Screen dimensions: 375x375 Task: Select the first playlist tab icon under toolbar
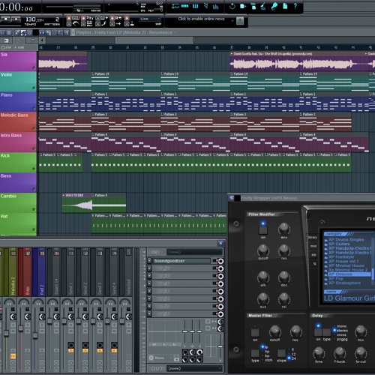click(6, 40)
